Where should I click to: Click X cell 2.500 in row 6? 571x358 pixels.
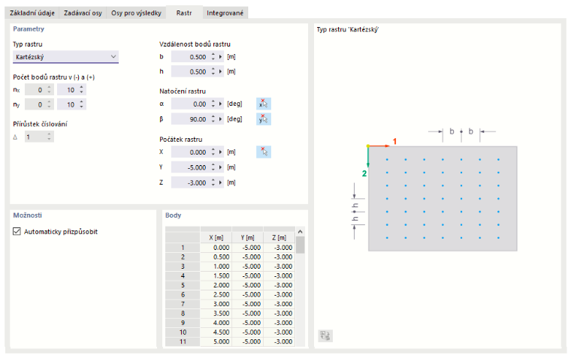click(216, 295)
